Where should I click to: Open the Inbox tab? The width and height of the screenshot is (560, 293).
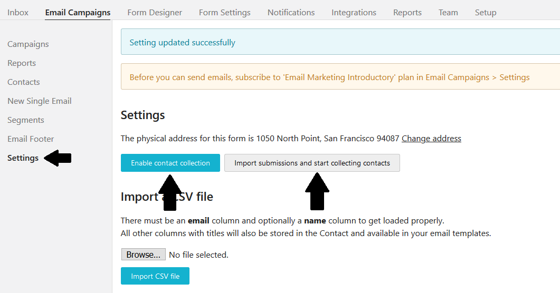[18, 12]
